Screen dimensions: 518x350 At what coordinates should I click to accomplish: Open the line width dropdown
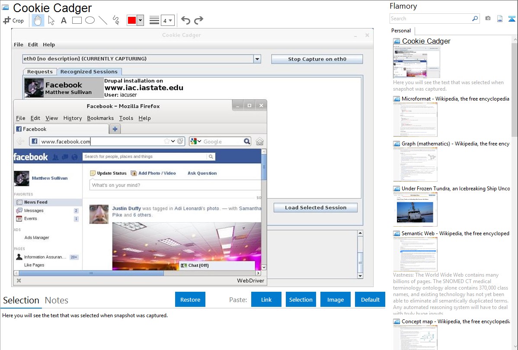click(x=167, y=20)
